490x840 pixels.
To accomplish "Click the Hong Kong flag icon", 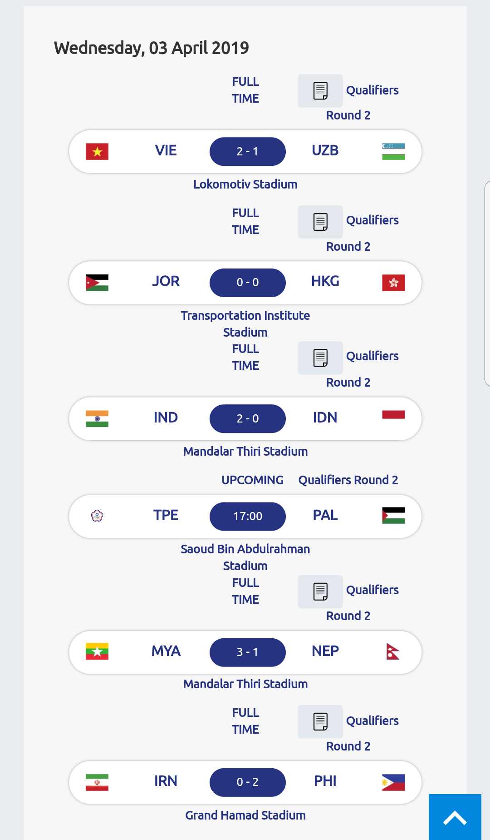I will click(x=393, y=283).
